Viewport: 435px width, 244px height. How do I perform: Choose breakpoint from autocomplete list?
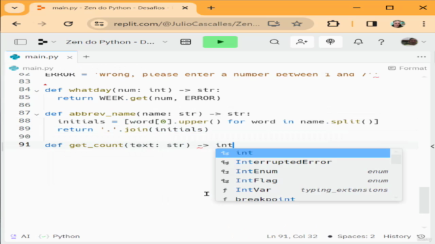tap(302, 199)
